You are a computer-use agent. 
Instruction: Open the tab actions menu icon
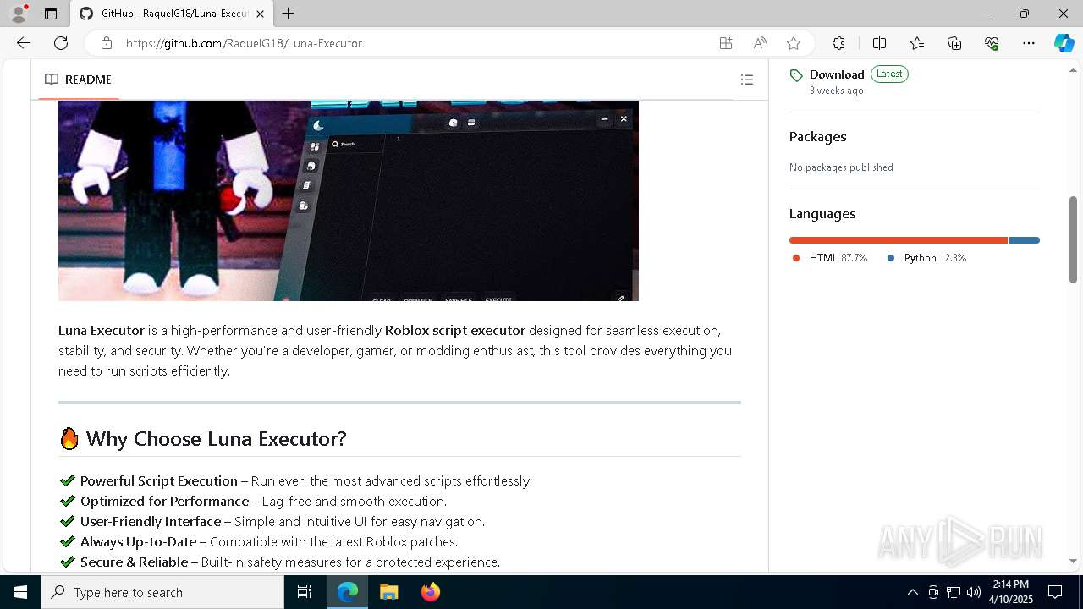[x=51, y=14]
